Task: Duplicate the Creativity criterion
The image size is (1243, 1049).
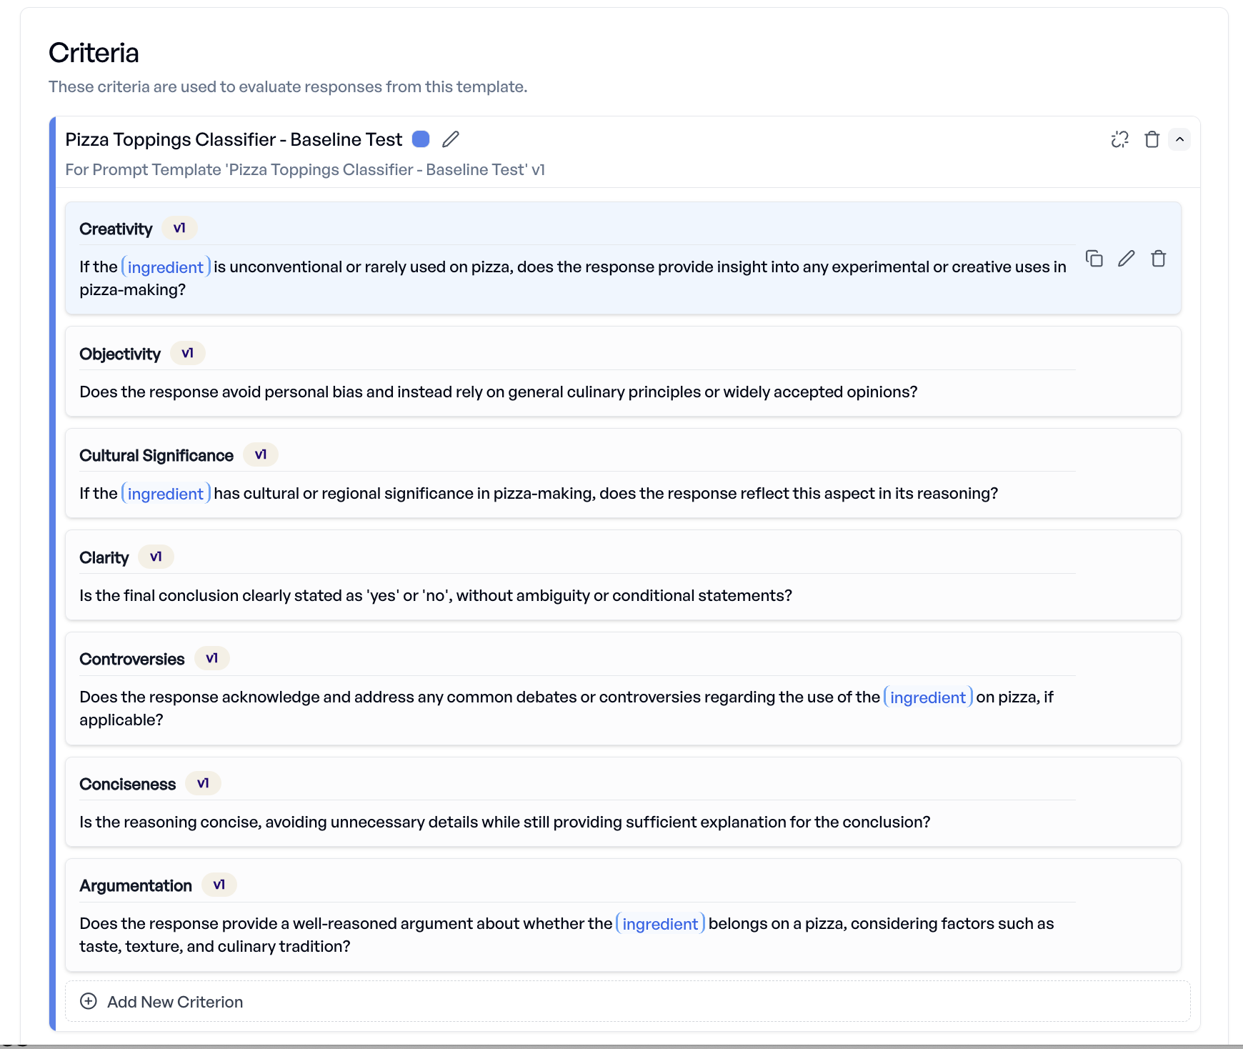Action: coord(1094,259)
